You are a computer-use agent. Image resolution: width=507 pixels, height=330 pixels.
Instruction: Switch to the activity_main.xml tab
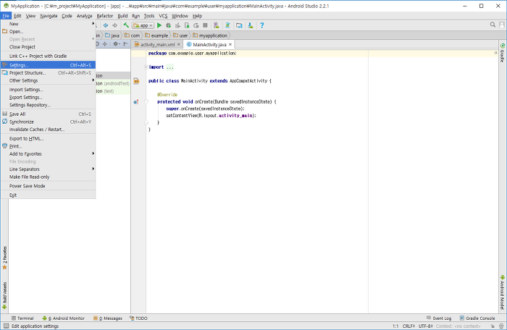[157, 45]
